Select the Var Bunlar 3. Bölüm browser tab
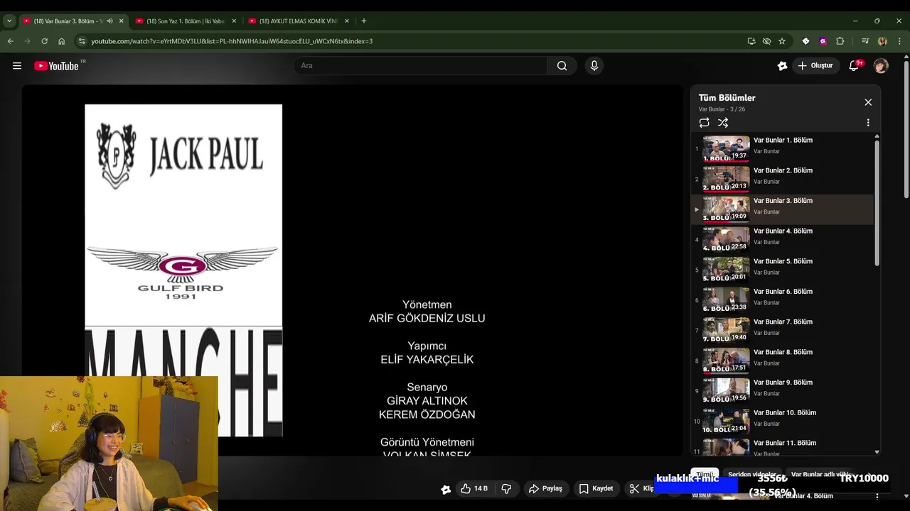 tap(68, 21)
